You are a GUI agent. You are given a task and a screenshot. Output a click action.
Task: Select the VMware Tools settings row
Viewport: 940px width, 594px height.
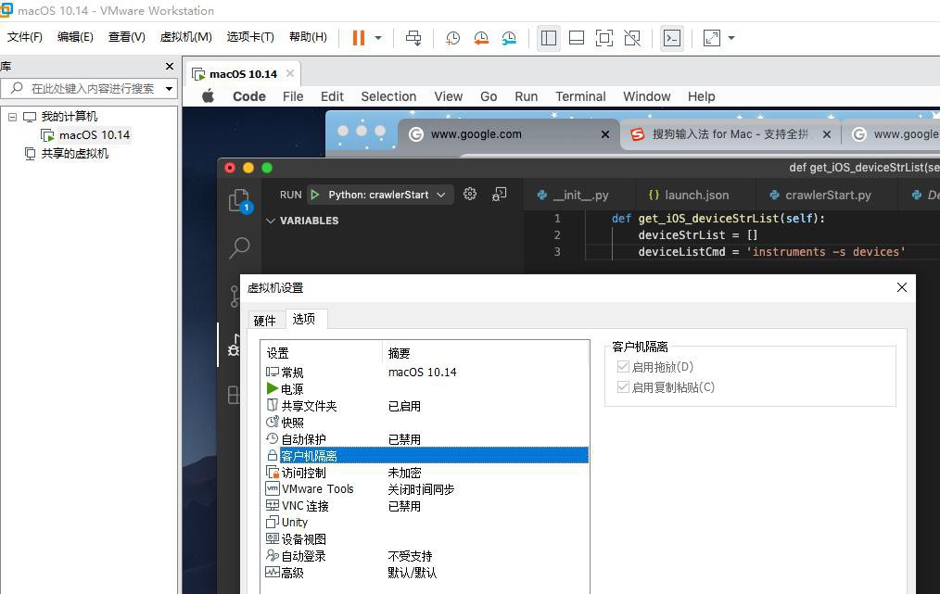click(426, 489)
